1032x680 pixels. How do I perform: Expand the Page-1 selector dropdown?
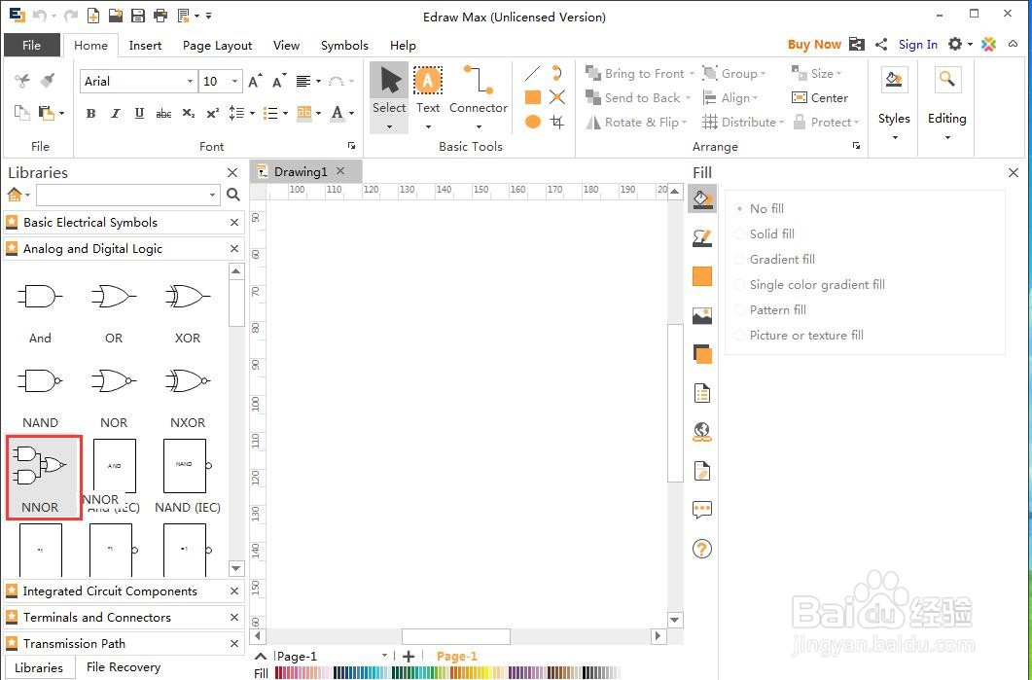click(x=384, y=656)
